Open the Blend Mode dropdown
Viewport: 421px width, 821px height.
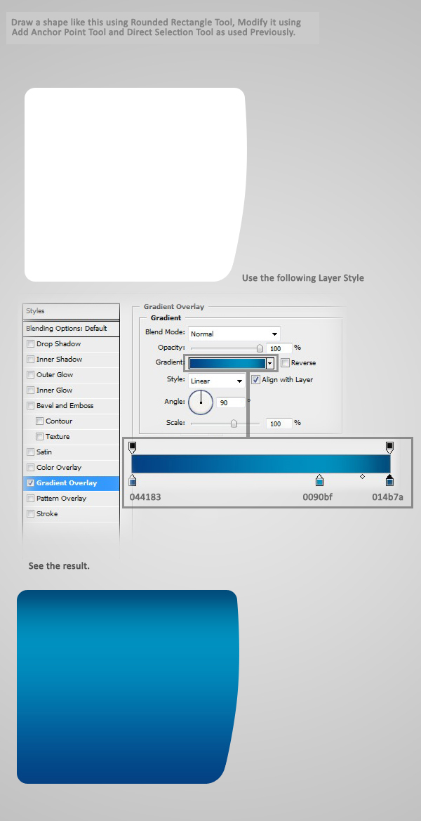(x=234, y=334)
